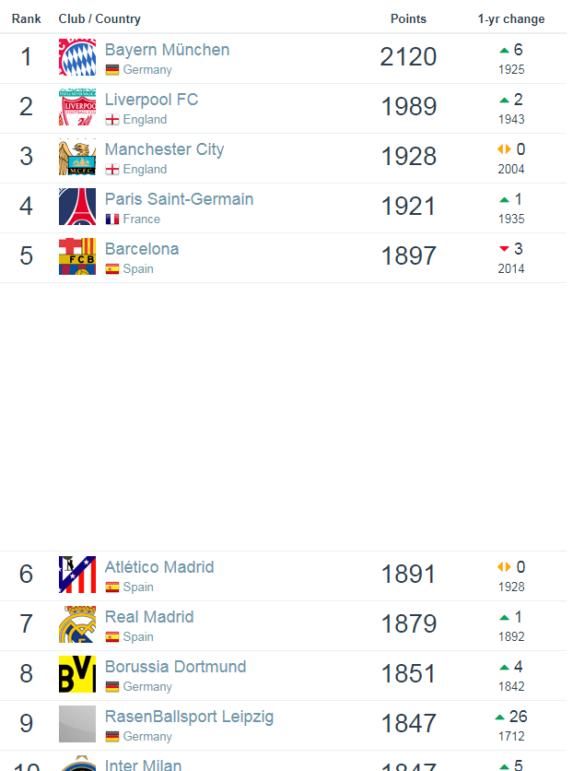The image size is (573, 771).
Task: Click the Manchester City eagle crest
Action: (77, 157)
